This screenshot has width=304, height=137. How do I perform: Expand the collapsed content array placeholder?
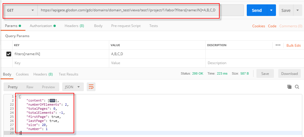click(x=53, y=100)
